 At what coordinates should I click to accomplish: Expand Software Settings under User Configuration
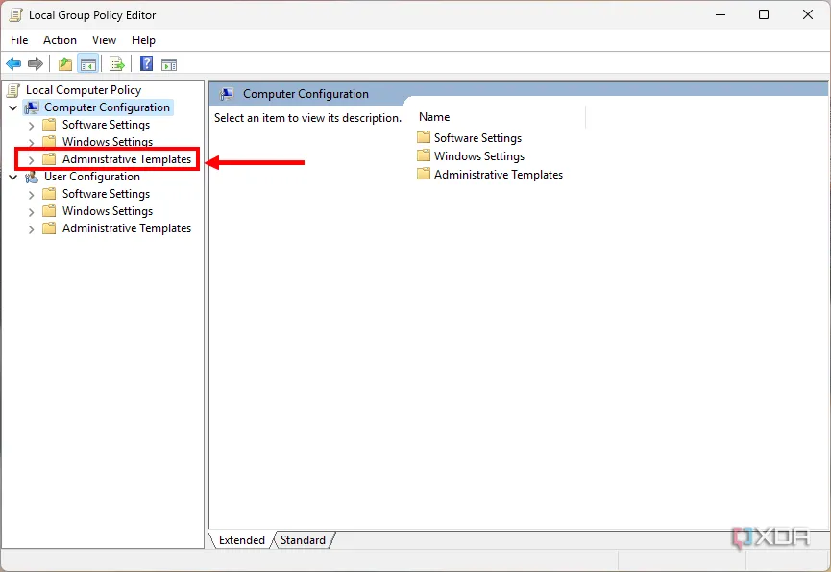click(x=32, y=195)
